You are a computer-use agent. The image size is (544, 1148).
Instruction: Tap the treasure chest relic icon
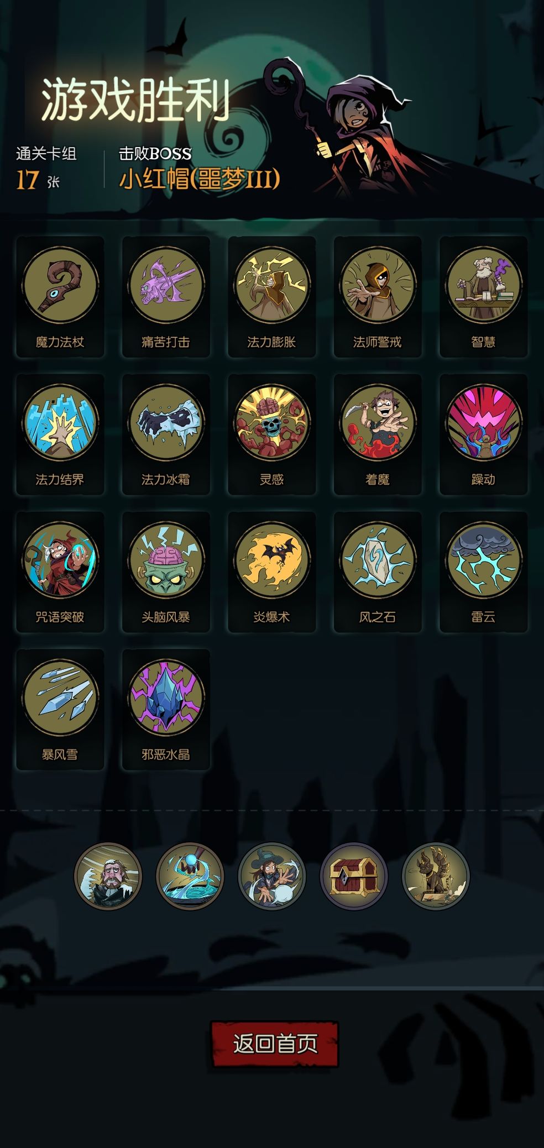(x=354, y=876)
